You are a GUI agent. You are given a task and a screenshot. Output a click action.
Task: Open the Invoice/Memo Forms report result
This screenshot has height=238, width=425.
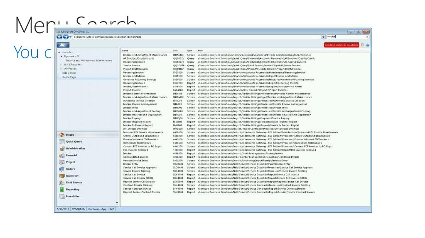point(135,87)
